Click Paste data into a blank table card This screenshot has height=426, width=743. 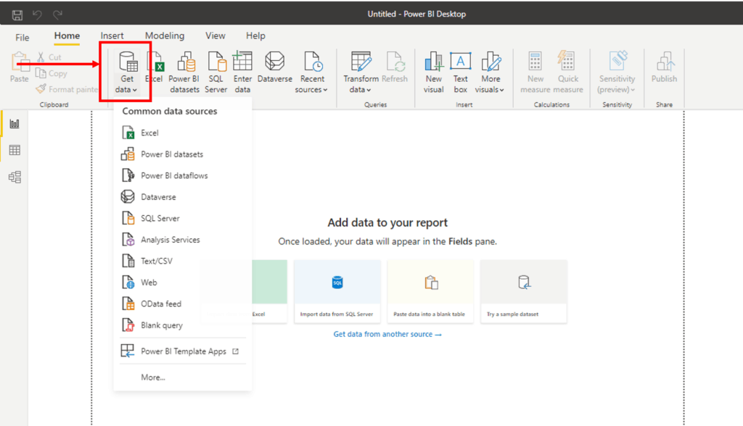click(x=430, y=291)
